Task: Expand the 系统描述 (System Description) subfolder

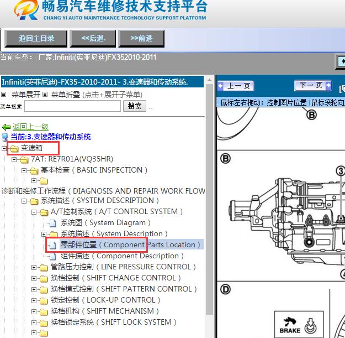Action: (x=44, y=234)
